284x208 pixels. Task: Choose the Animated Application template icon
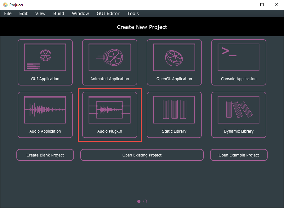point(110,57)
